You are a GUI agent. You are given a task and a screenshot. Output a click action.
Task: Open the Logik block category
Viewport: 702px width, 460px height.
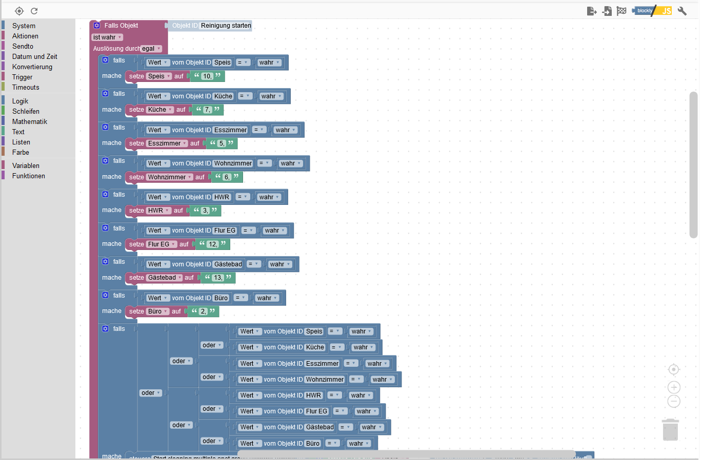(x=20, y=101)
